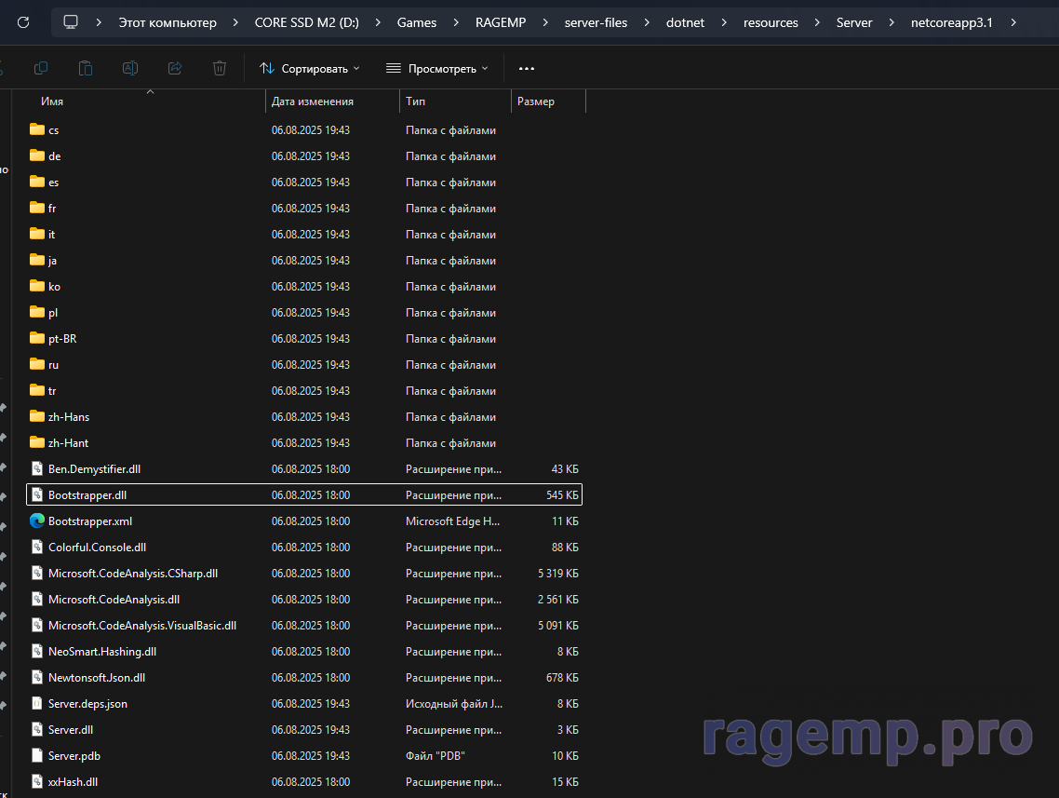The height and width of the screenshot is (798, 1059).
Task: Click the Rename icon in toolbar
Action: [x=129, y=68]
